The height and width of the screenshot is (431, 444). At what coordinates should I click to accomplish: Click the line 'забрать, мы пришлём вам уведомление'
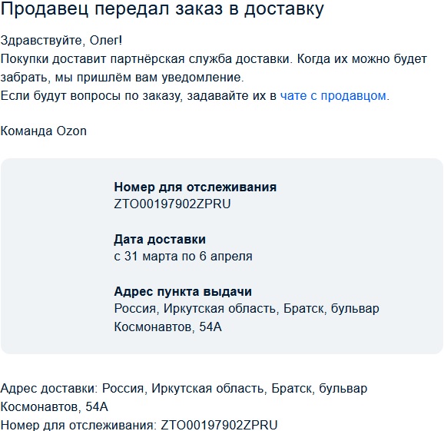pos(122,78)
